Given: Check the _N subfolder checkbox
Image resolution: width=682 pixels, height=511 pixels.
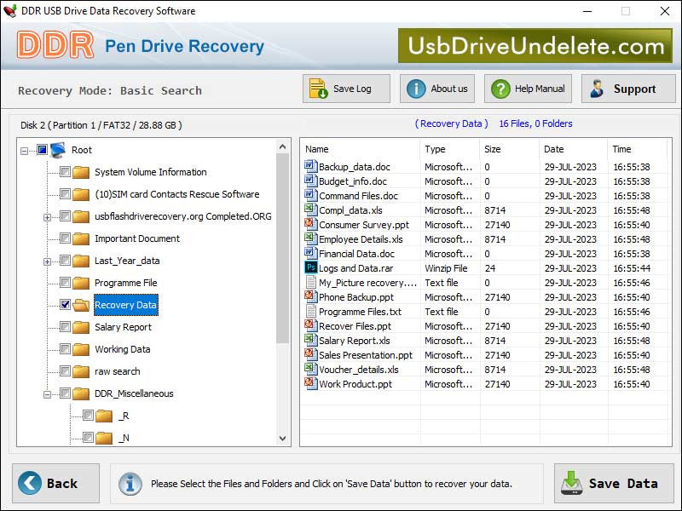Looking at the screenshot, I should 89,437.
